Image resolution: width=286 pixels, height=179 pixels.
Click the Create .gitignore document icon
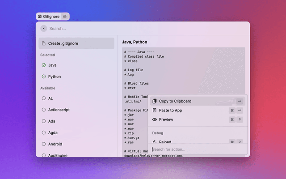[x=43, y=43]
